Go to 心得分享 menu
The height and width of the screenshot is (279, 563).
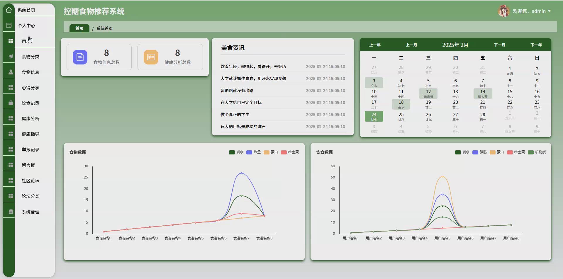pyautogui.click(x=30, y=88)
